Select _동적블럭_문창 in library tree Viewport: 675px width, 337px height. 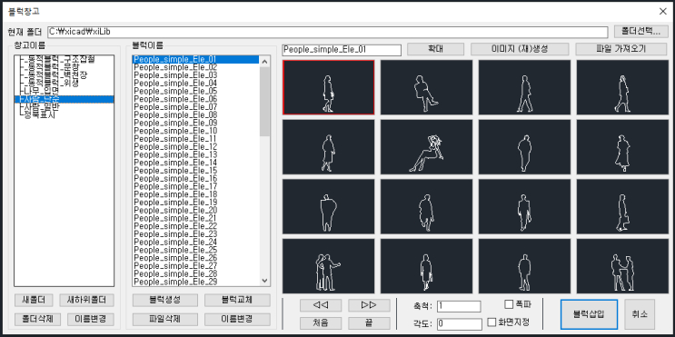click(51, 67)
